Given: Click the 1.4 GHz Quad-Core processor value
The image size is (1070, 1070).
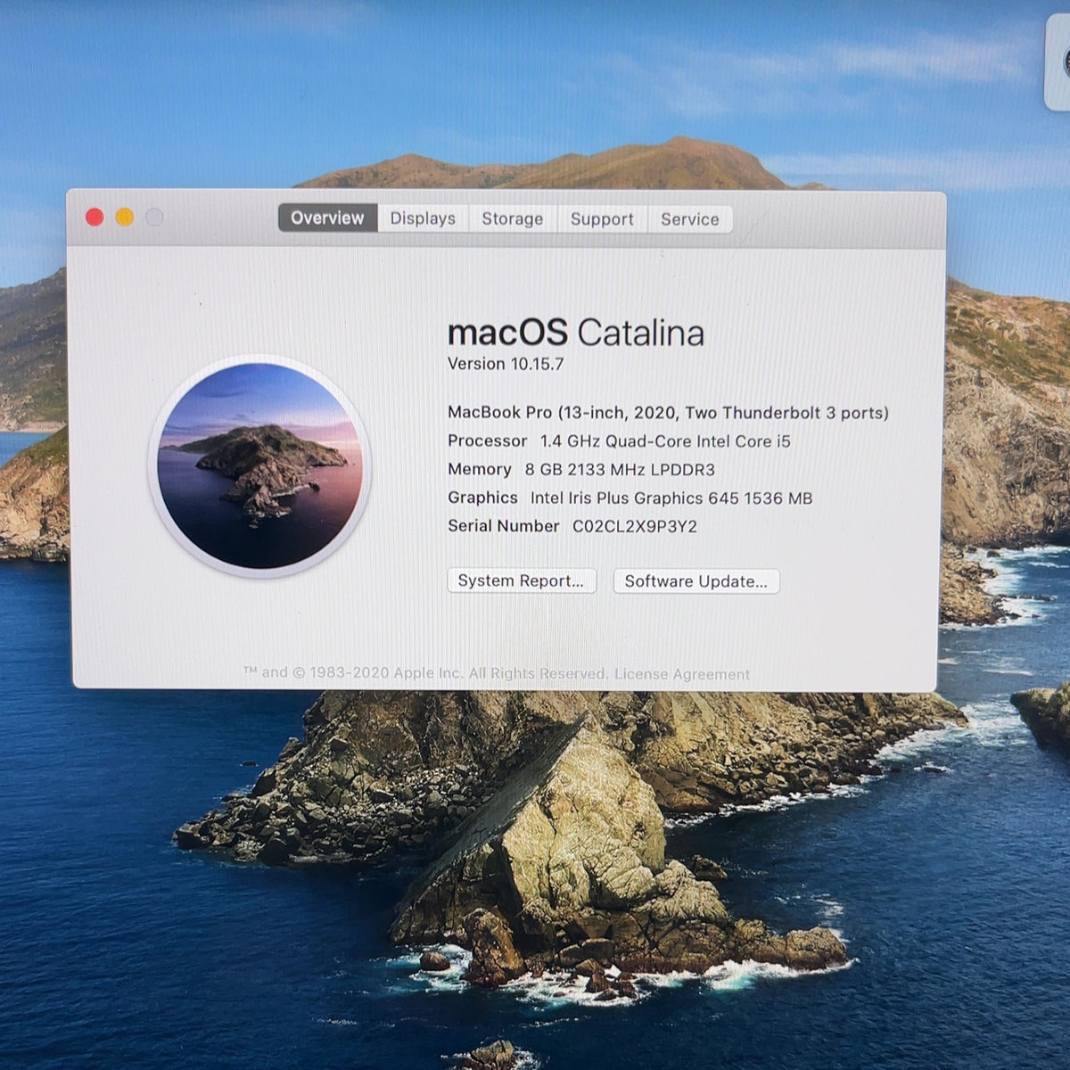Looking at the screenshot, I should point(665,441).
